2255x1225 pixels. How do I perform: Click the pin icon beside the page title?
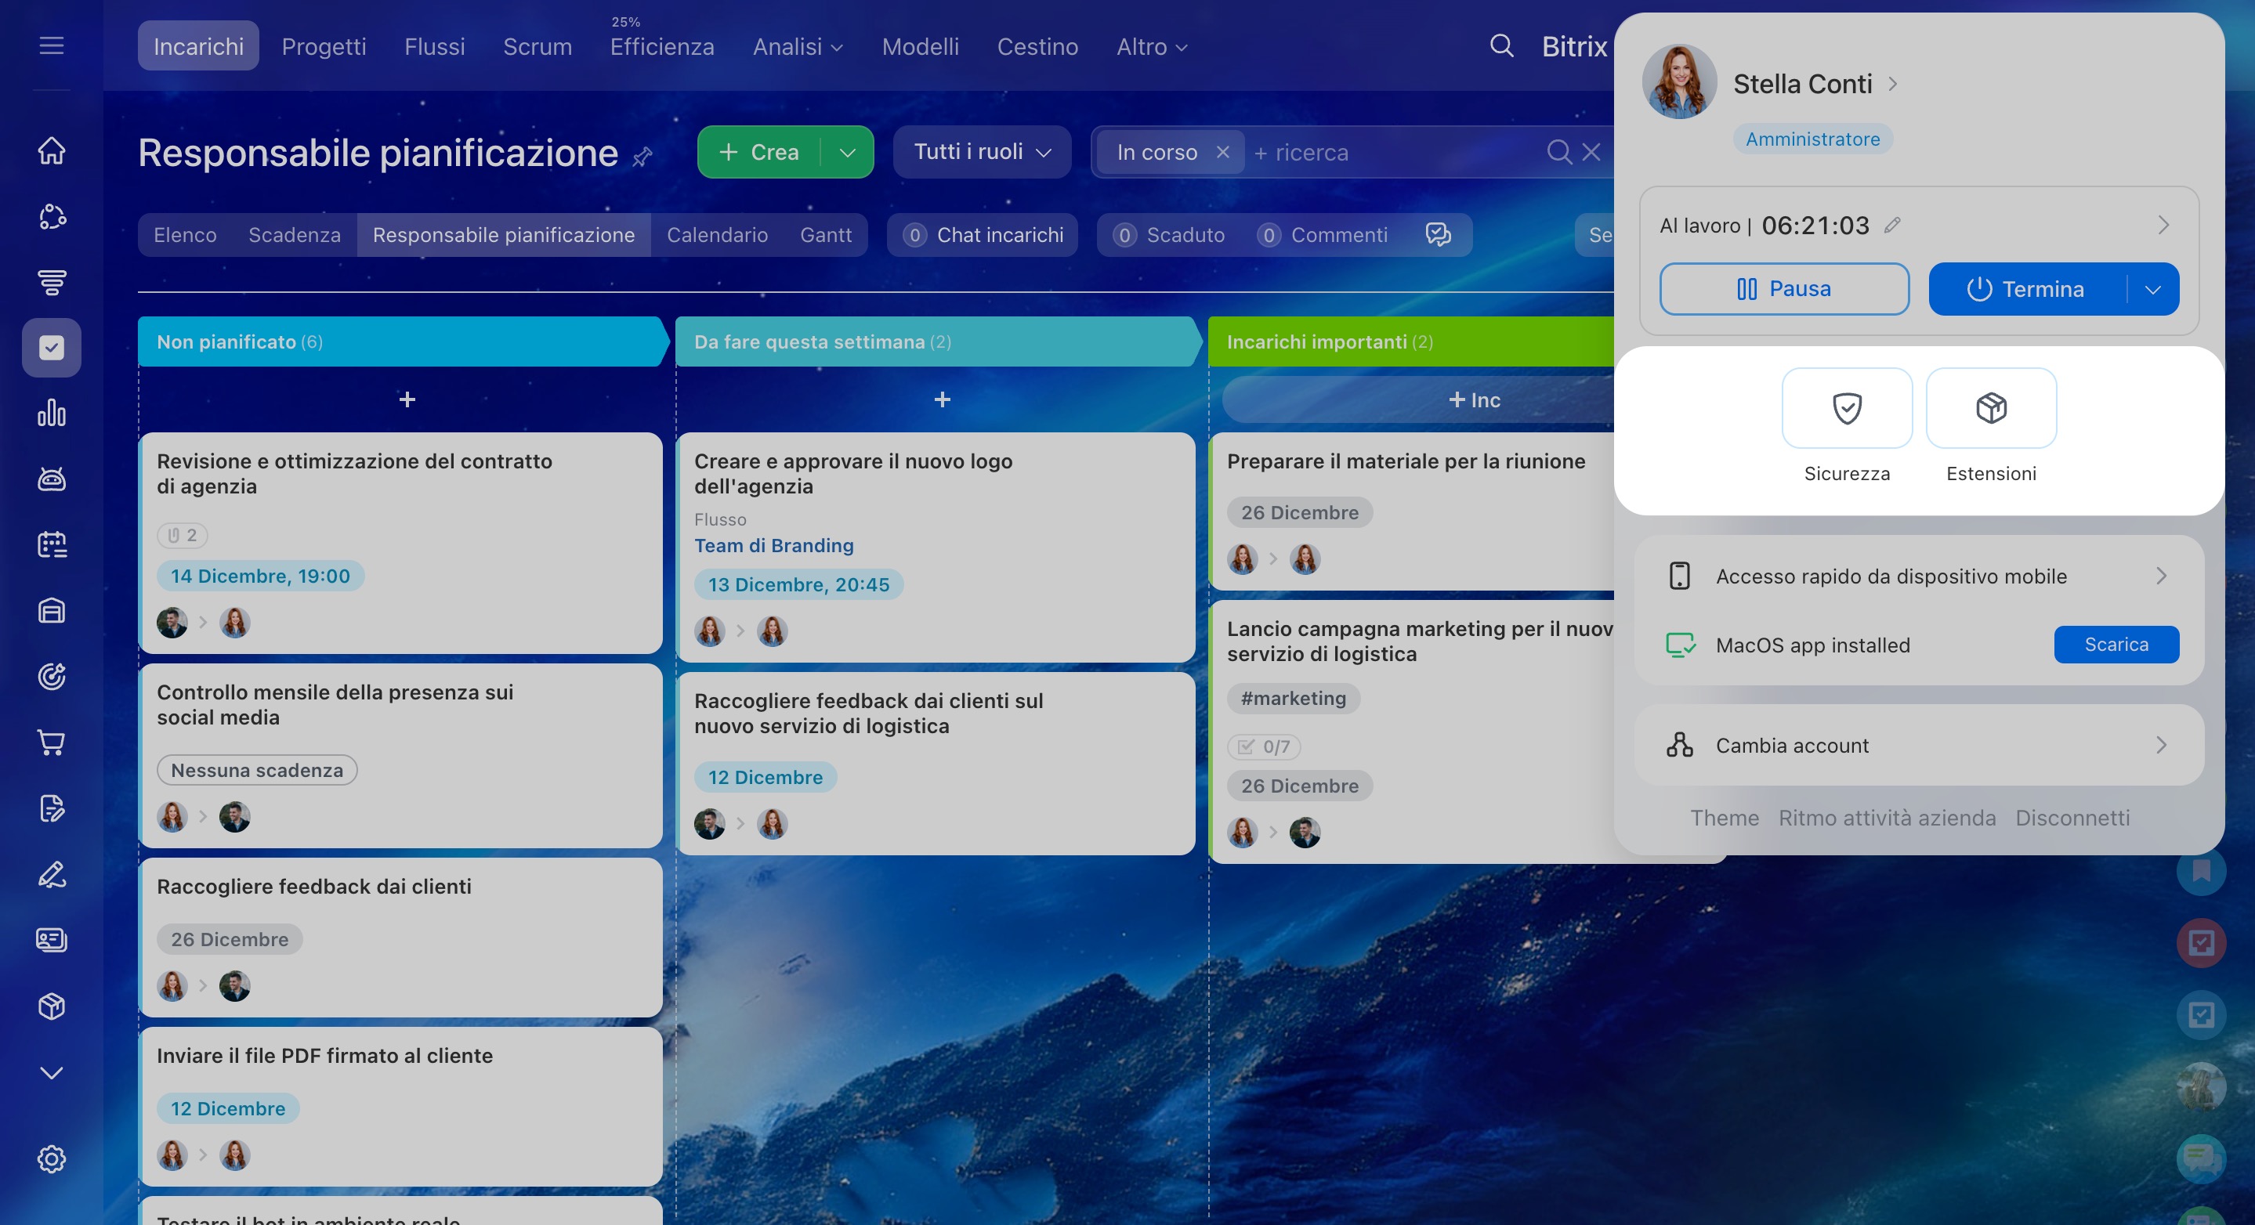pos(642,157)
